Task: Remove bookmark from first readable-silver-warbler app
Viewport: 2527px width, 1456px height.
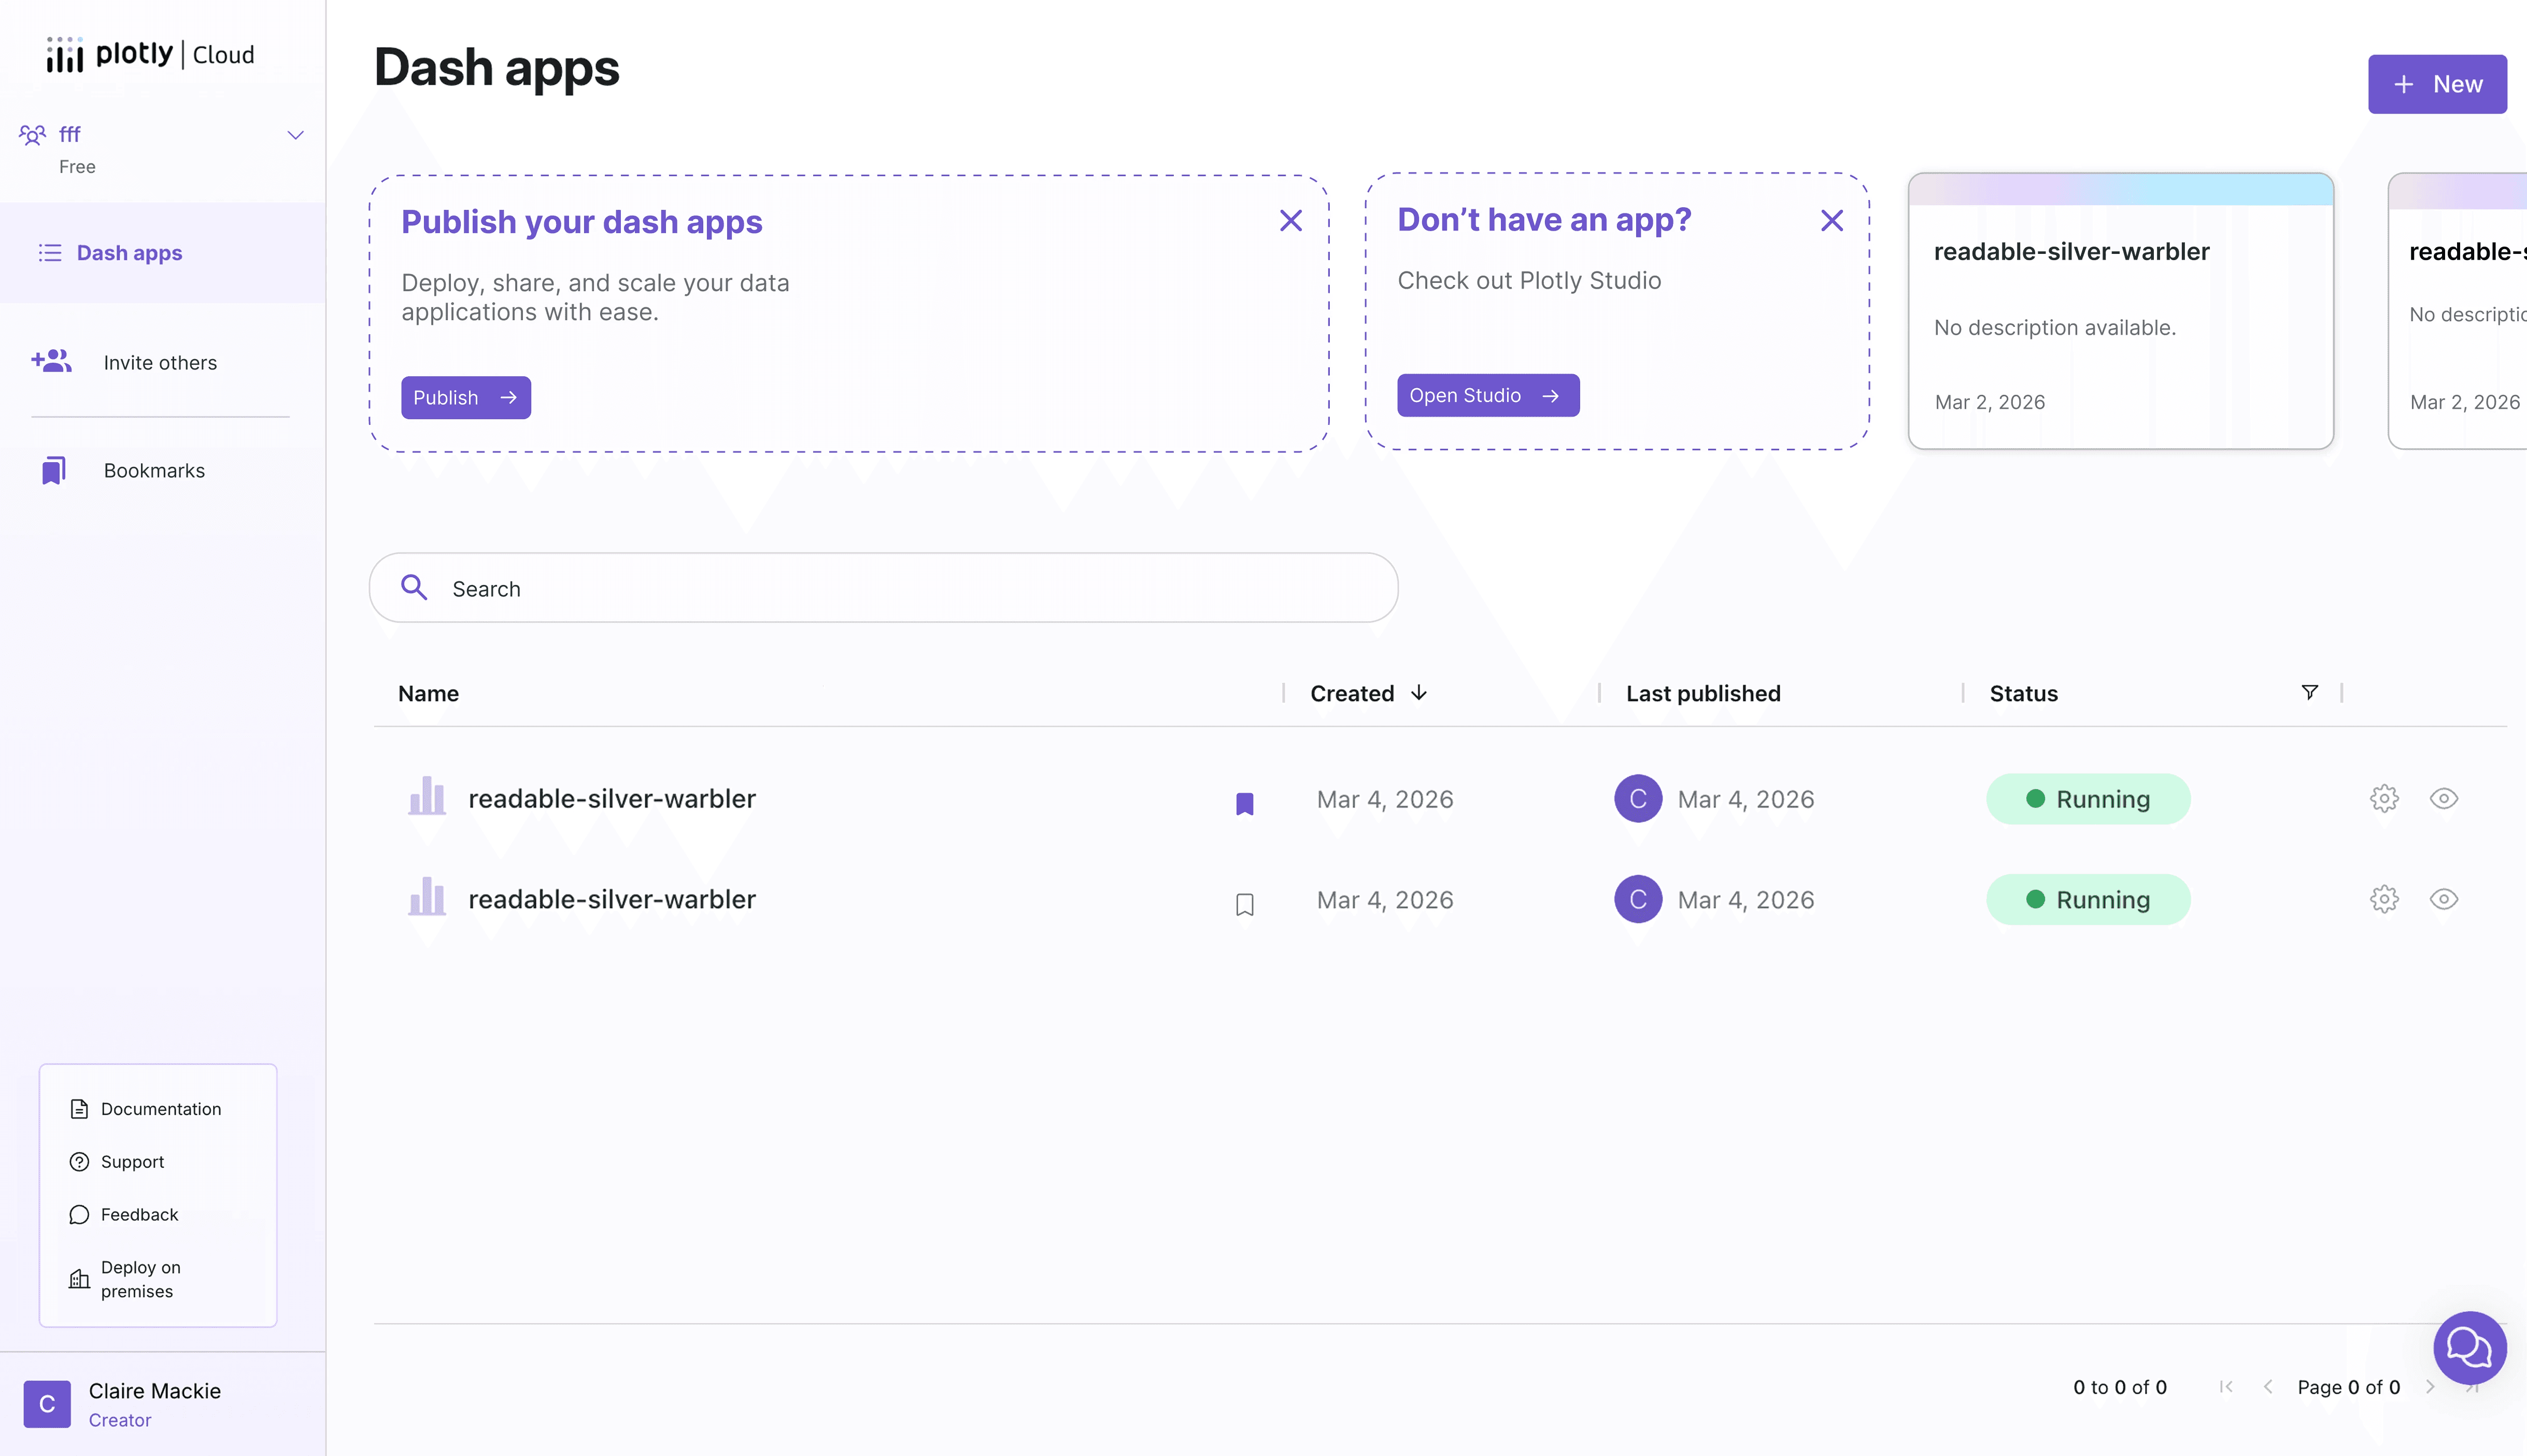Action: pyautogui.click(x=1244, y=803)
